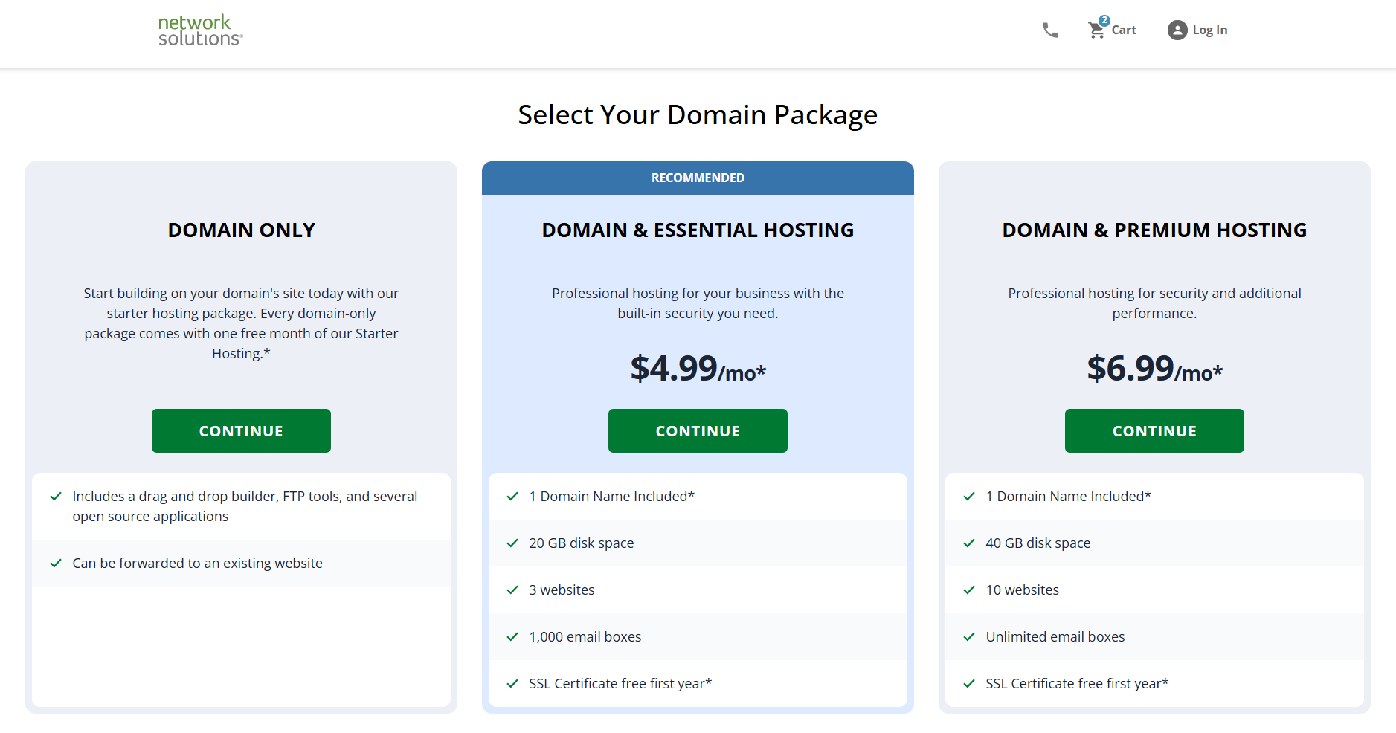Image resolution: width=1396 pixels, height=733 pixels.
Task: Click the Cart label text
Action: point(1124,30)
